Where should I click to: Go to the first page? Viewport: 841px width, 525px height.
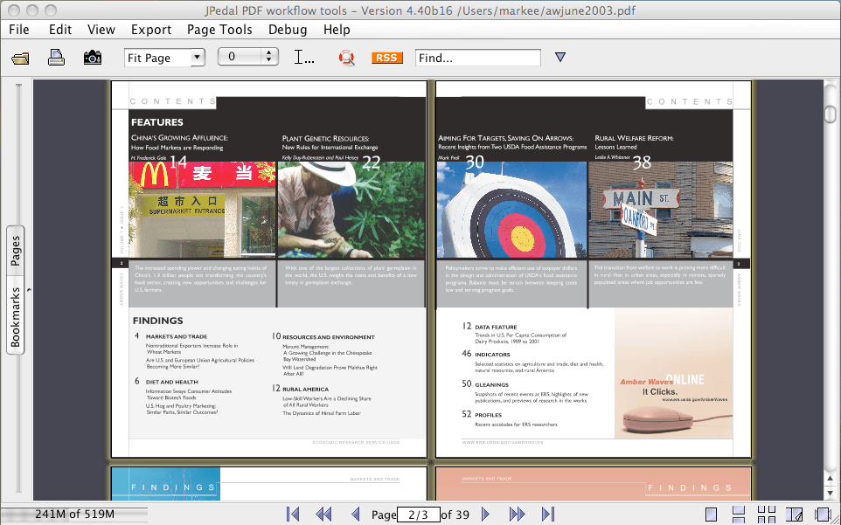(293, 515)
